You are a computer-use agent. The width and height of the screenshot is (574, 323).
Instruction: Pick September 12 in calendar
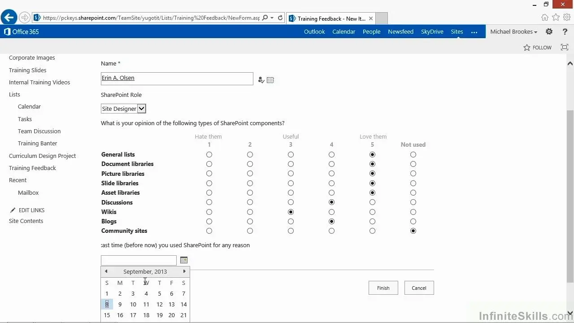(x=159, y=304)
